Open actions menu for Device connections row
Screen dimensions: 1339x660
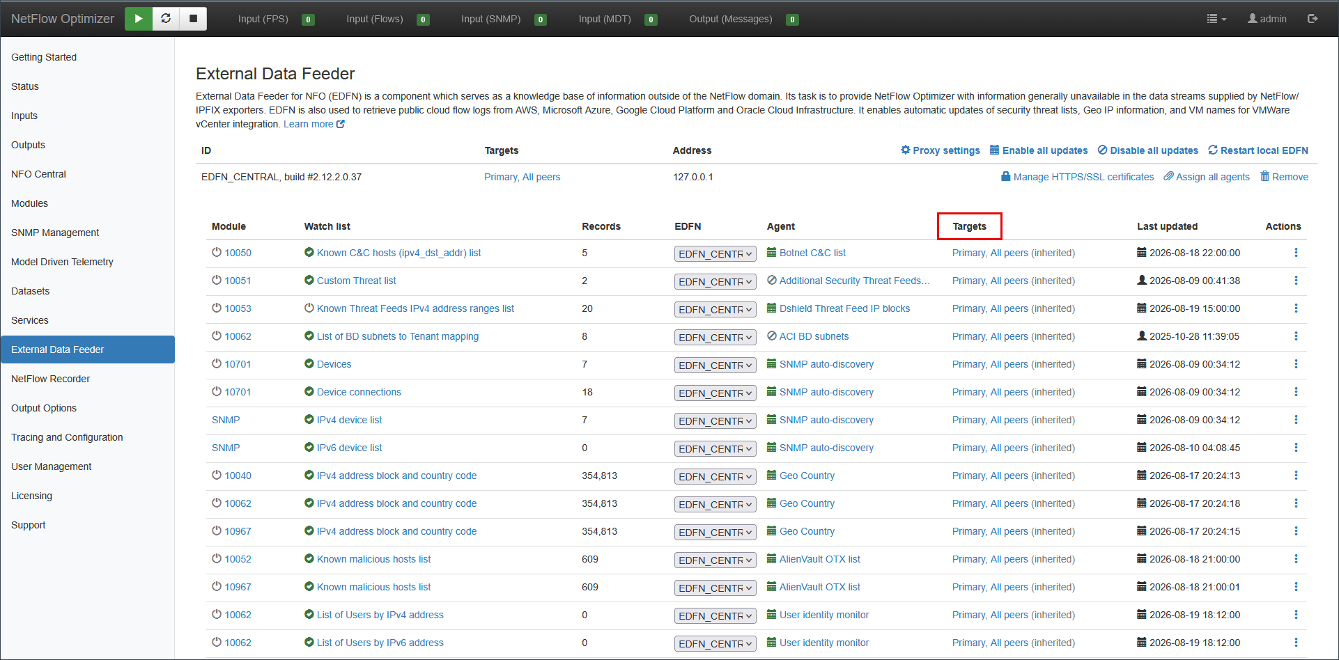point(1296,392)
